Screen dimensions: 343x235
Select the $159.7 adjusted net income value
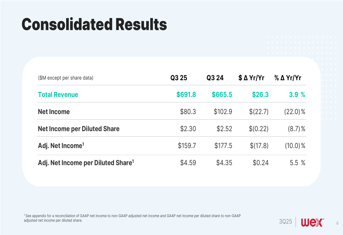(x=187, y=146)
